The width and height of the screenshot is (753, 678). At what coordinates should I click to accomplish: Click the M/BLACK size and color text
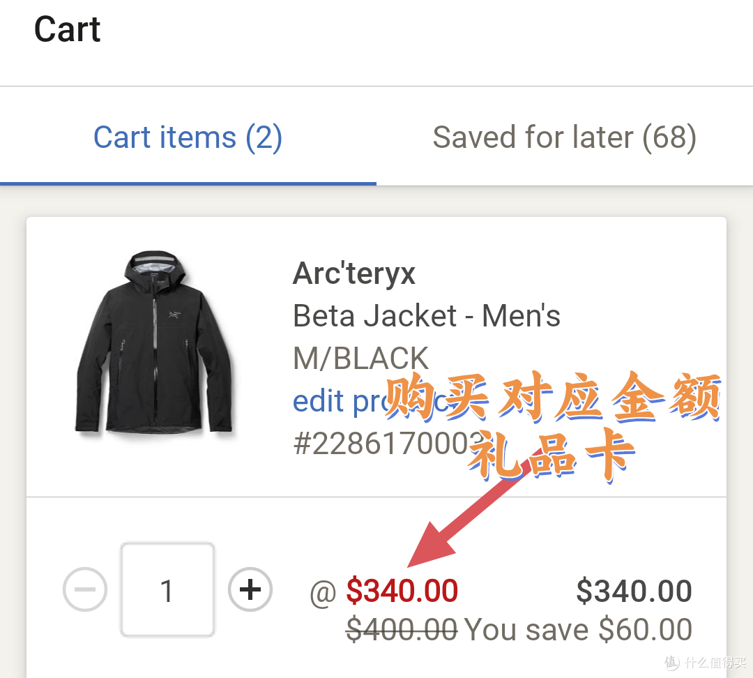(360, 359)
